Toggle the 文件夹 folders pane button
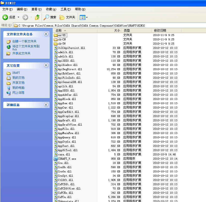Screen dimensions: 206x202 [67, 17]
